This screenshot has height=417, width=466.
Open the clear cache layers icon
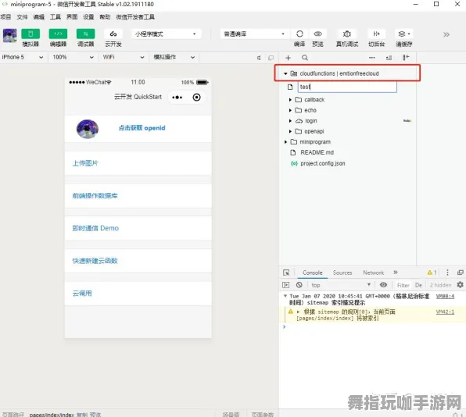click(404, 34)
